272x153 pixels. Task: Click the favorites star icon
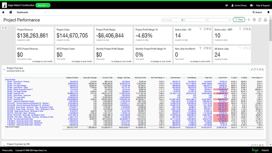3,12
